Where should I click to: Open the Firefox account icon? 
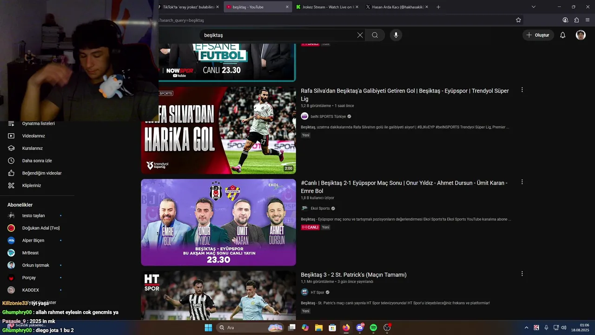click(565, 20)
